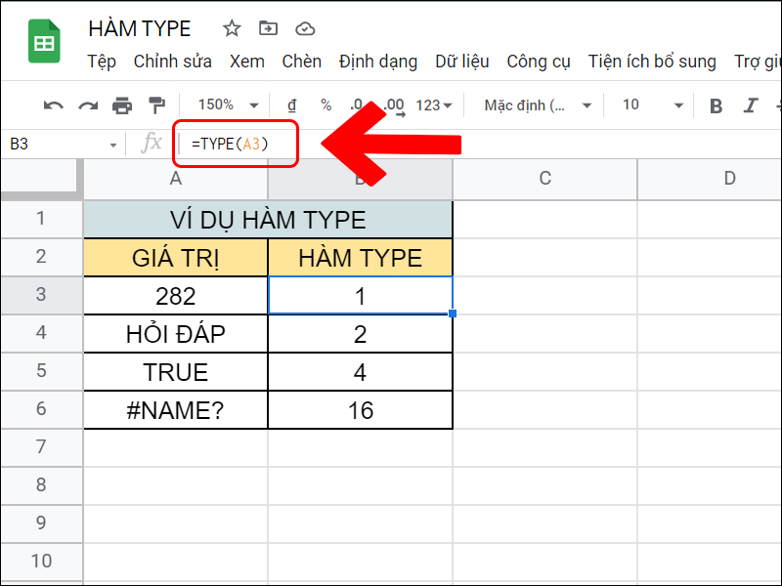This screenshot has height=586, width=782.
Task: Click the HÀM TYPE document title
Action: 140,29
